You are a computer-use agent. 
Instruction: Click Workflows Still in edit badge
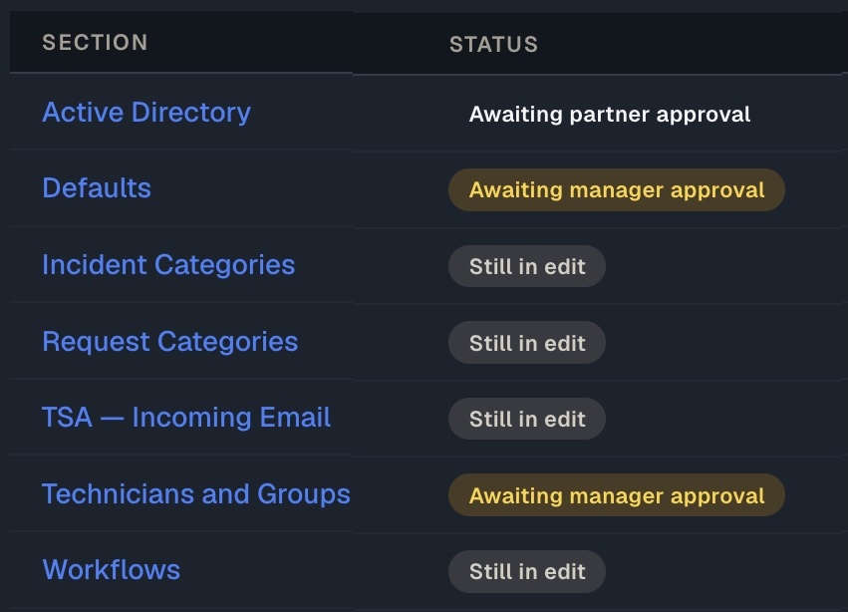coord(527,571)
